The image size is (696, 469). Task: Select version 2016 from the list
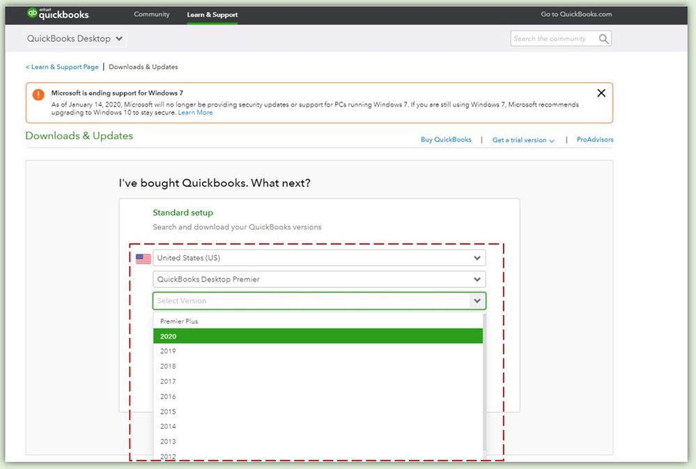318,397
